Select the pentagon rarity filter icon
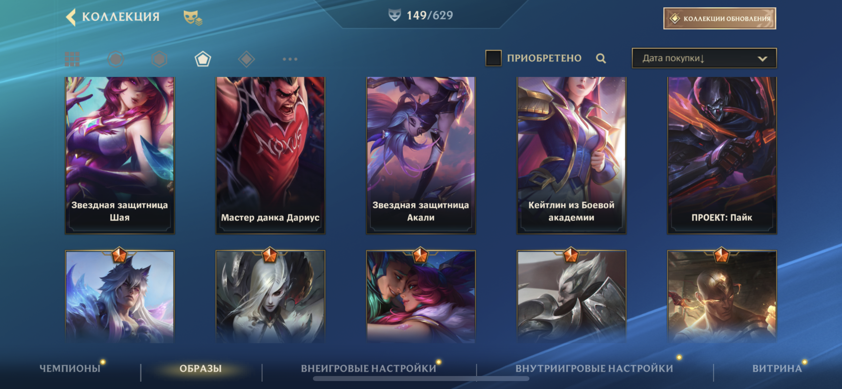842x389 pixels. (203, 59)
